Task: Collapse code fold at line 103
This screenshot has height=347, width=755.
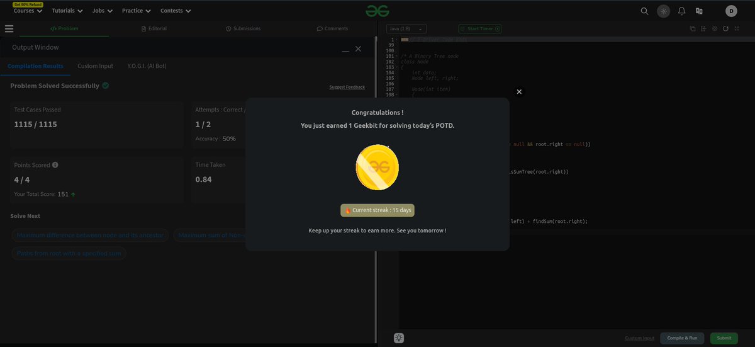Action: [396, 67]
